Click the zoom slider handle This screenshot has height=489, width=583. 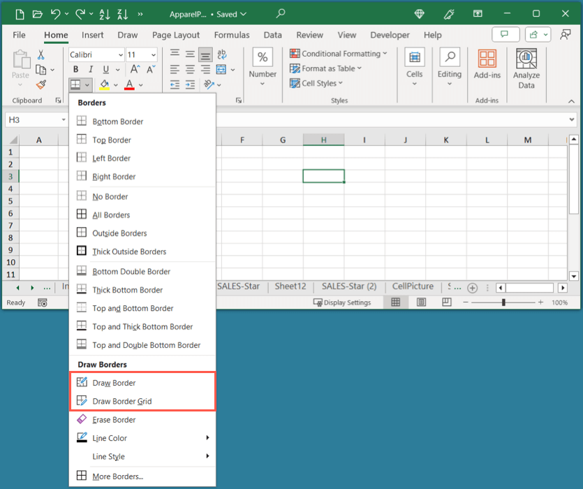(x=503, y=302)
